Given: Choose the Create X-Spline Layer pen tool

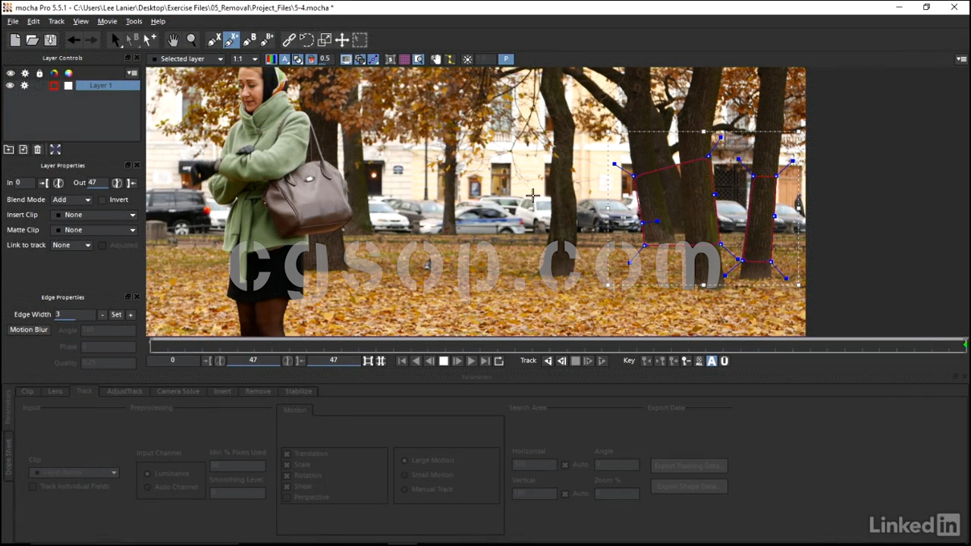Looking at the screenshot, I should point(215,40).
